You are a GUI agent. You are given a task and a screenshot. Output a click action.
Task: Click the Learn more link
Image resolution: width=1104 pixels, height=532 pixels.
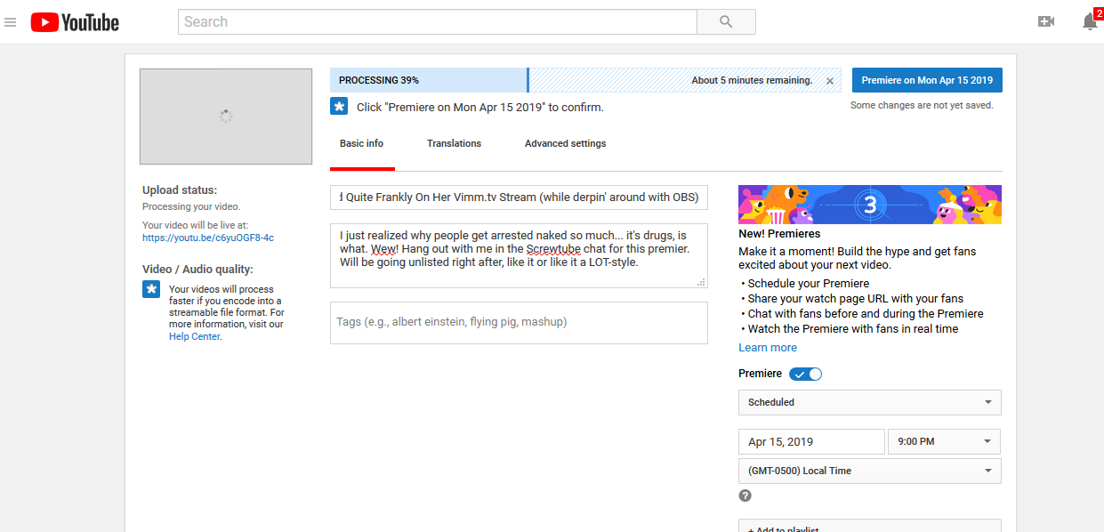(768, 348)
